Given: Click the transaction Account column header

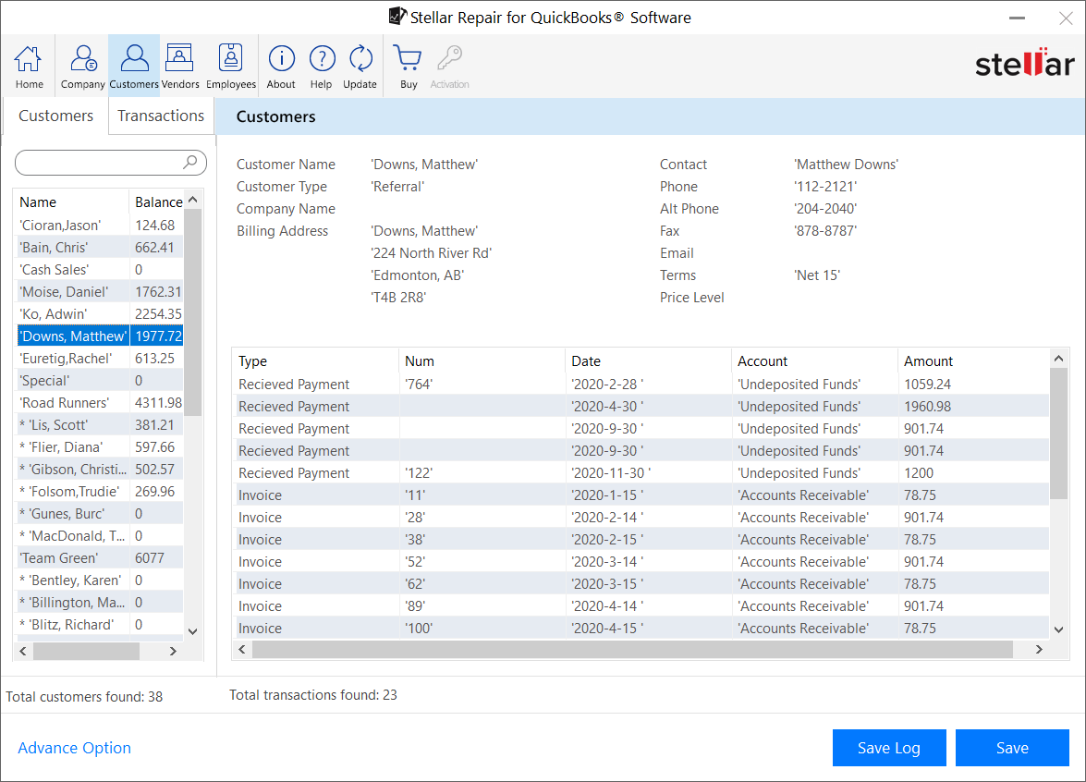Looking at the screenshot, I should coord(814,360).
